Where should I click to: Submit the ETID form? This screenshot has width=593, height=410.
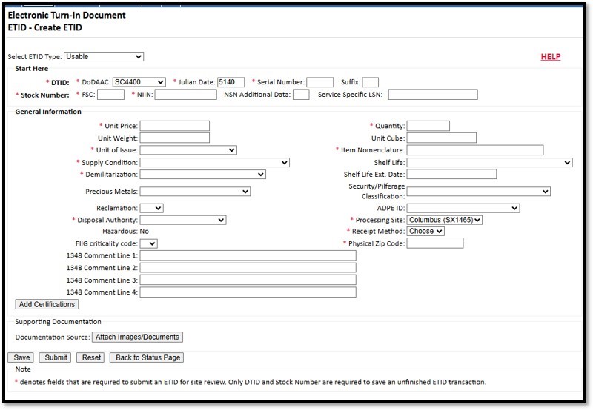(x=56, y=357)
